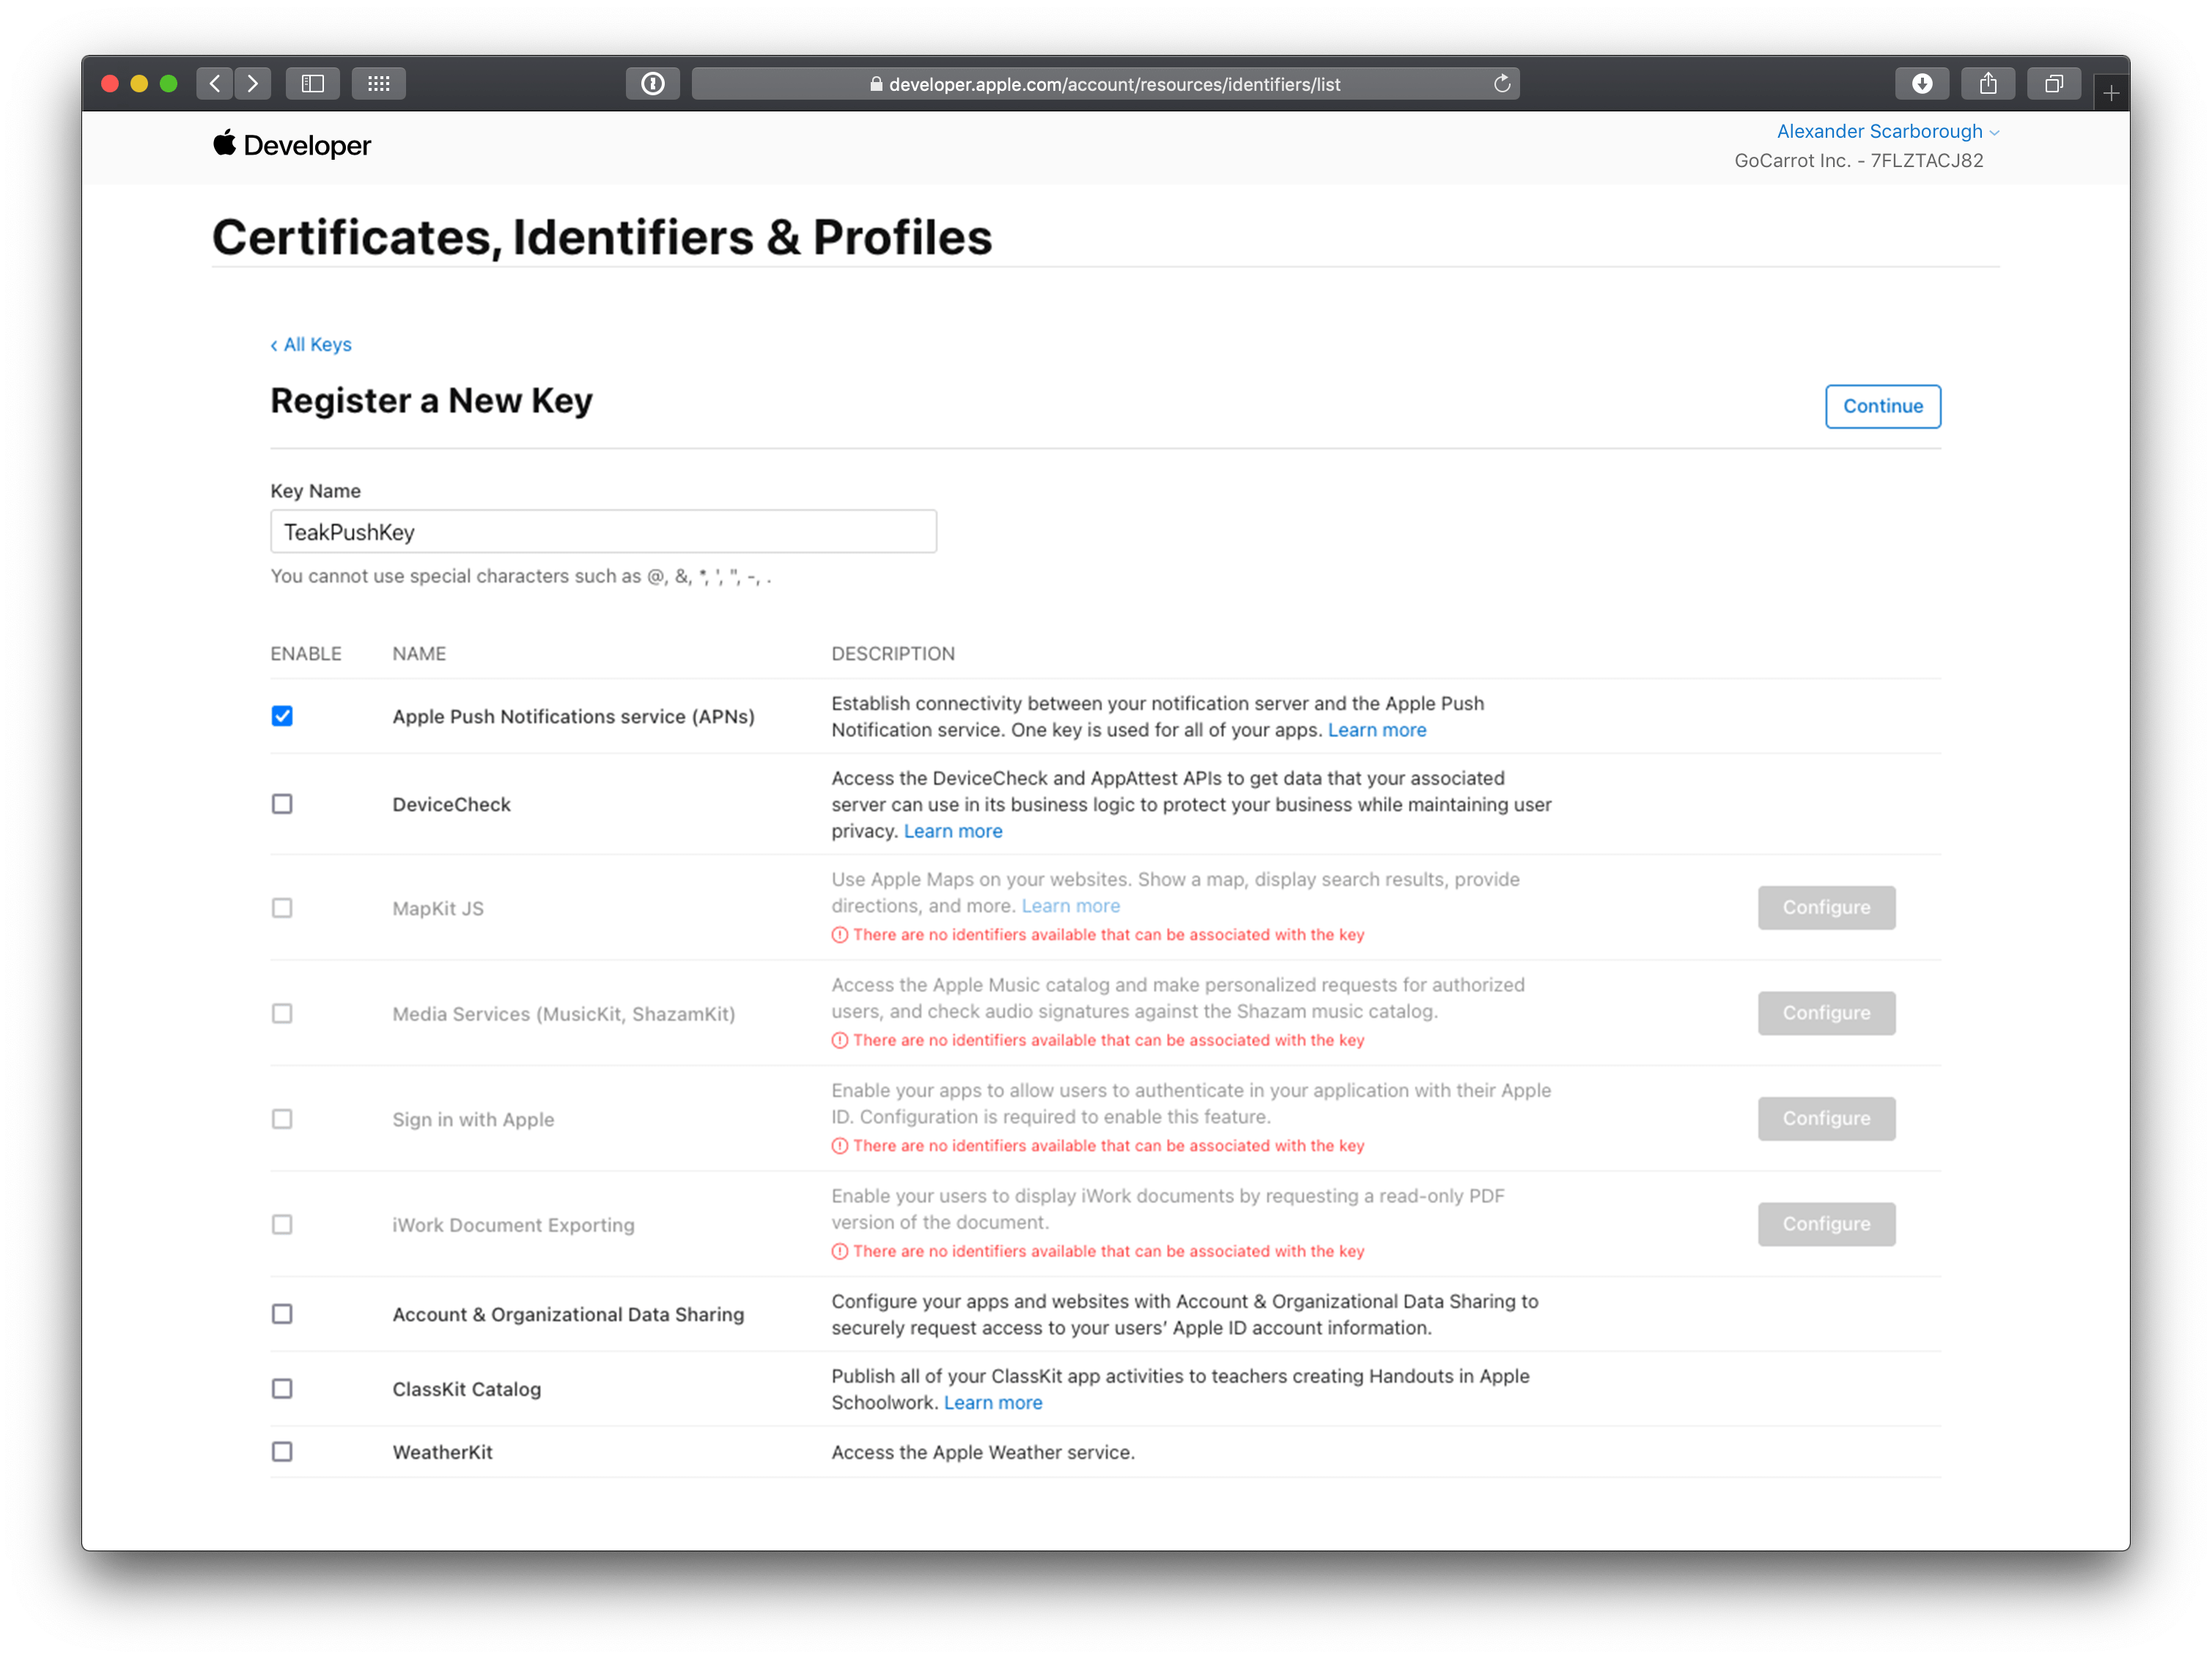Enable the WeatherKit checkbox

[x=282, y=1452]
